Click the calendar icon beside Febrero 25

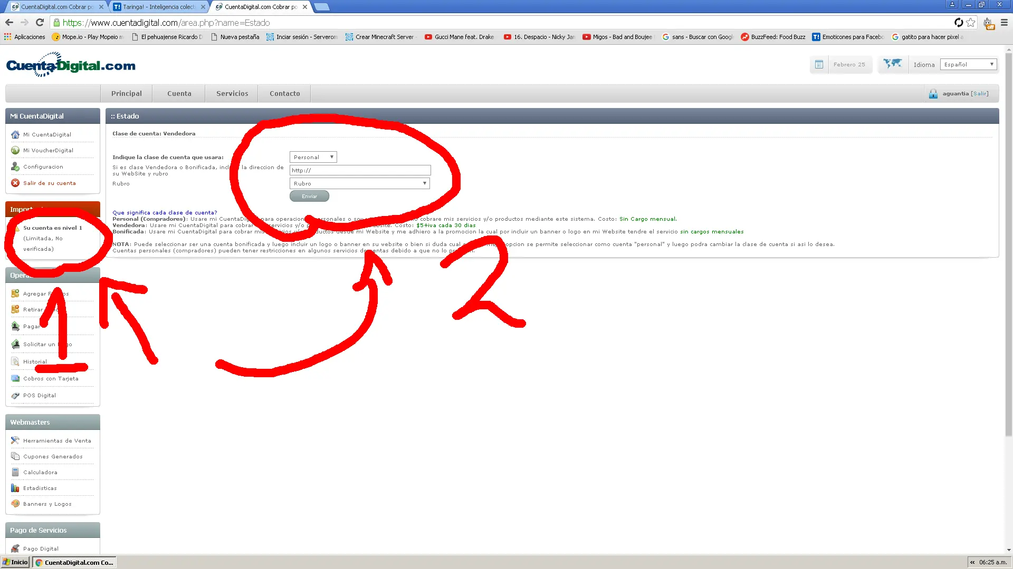click(819, 64)
